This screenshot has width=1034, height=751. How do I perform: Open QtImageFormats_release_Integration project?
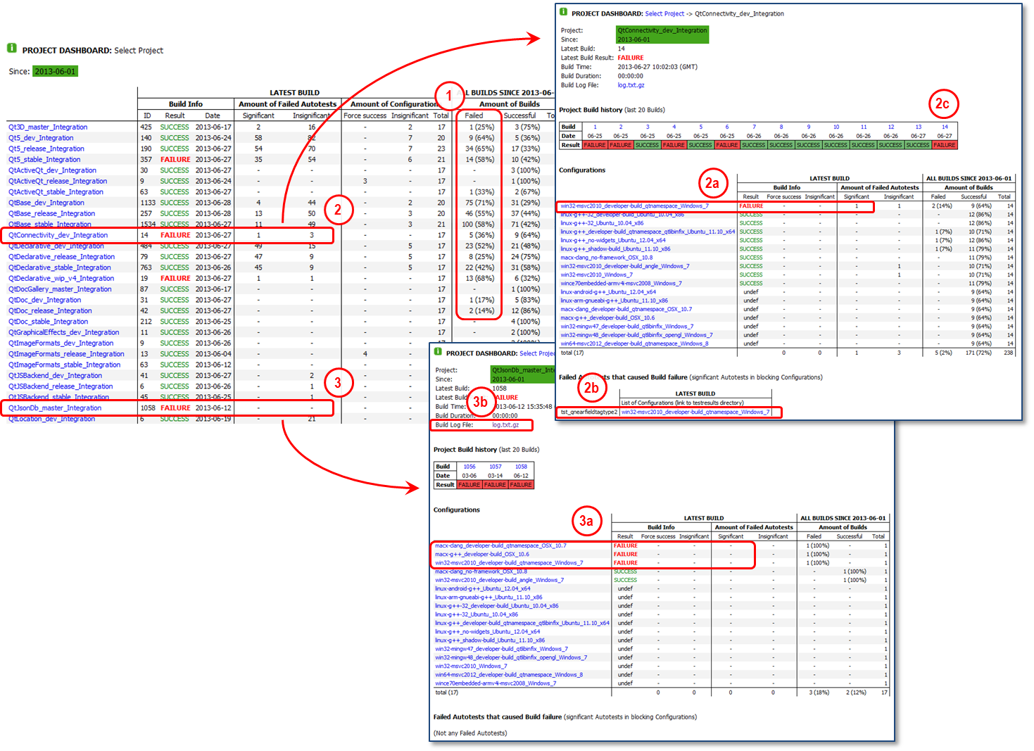click(x=66, y=355)
